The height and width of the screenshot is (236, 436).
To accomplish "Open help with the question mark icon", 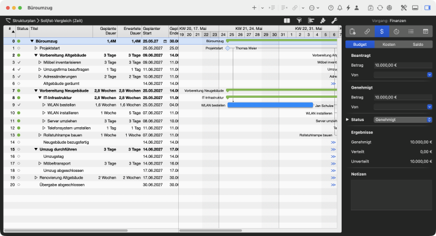I will 331,8.
